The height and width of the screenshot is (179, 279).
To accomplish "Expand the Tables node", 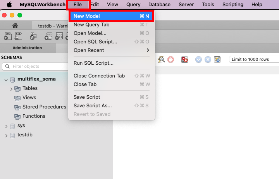I will pyautogui.click(x=11, y=89).
